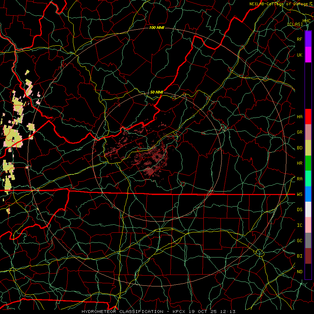This screenshot has height=314, width=314.
Task: Click the '12:13' time stamp
Action: (x=227, y=312)
